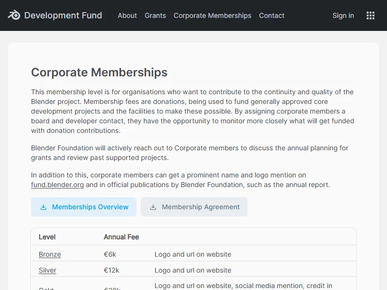Screen dimensions: 387x290
Task: Go to Grants in navigation bar
Action: point(155,15)
